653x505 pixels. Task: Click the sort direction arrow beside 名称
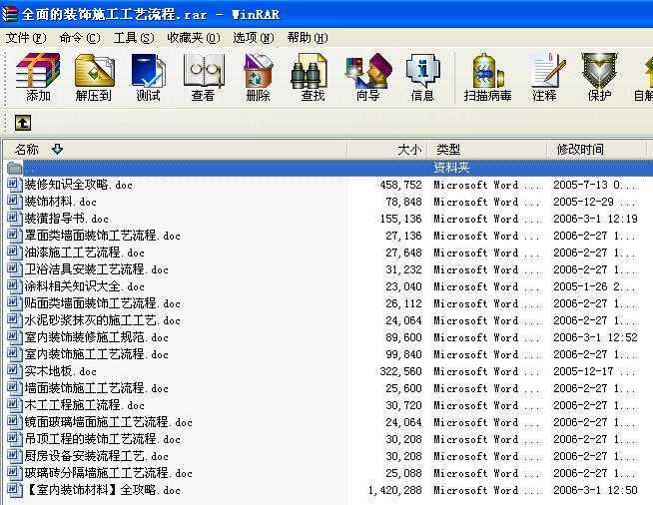coord(57,149)
